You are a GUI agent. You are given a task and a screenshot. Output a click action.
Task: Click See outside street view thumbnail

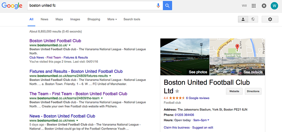pos(238,66)
